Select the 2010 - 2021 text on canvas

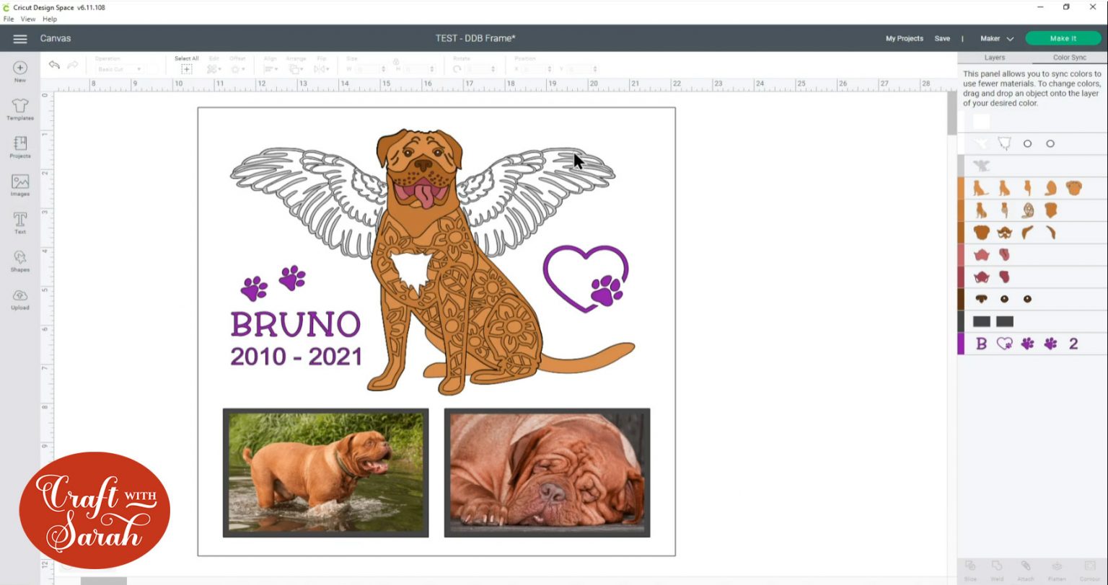(x=296, y=356)
